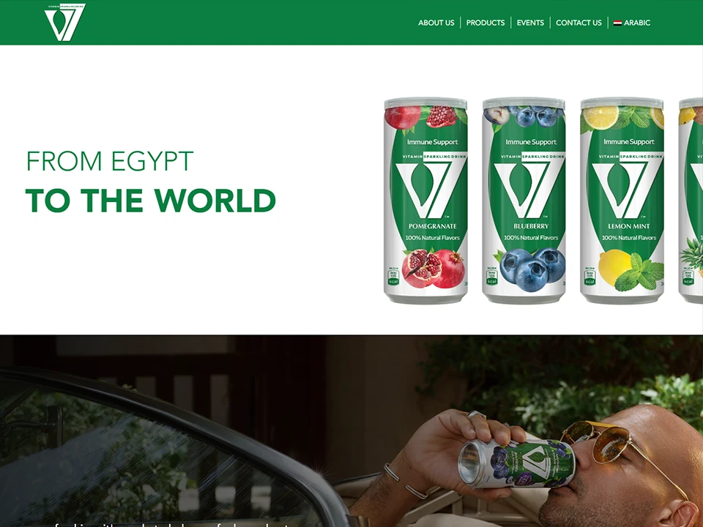Open the Contact Us page

[x=579, y=23]
